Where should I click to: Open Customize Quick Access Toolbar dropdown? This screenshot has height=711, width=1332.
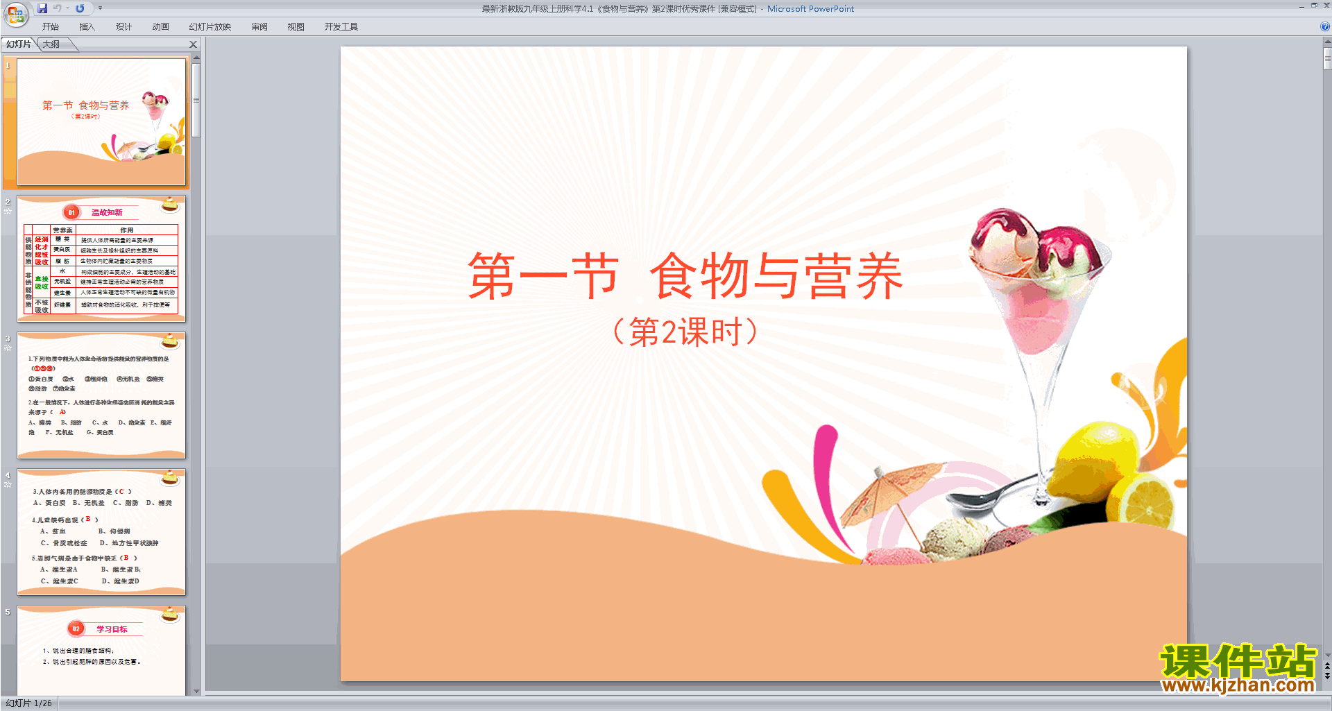[x=100, y=8]
